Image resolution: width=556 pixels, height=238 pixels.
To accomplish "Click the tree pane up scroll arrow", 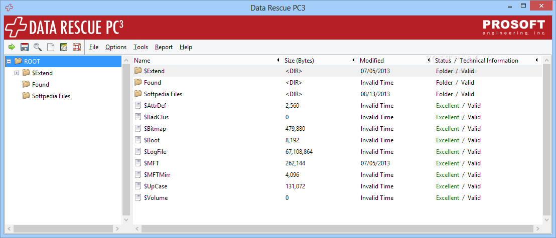I will pos(126,61).
